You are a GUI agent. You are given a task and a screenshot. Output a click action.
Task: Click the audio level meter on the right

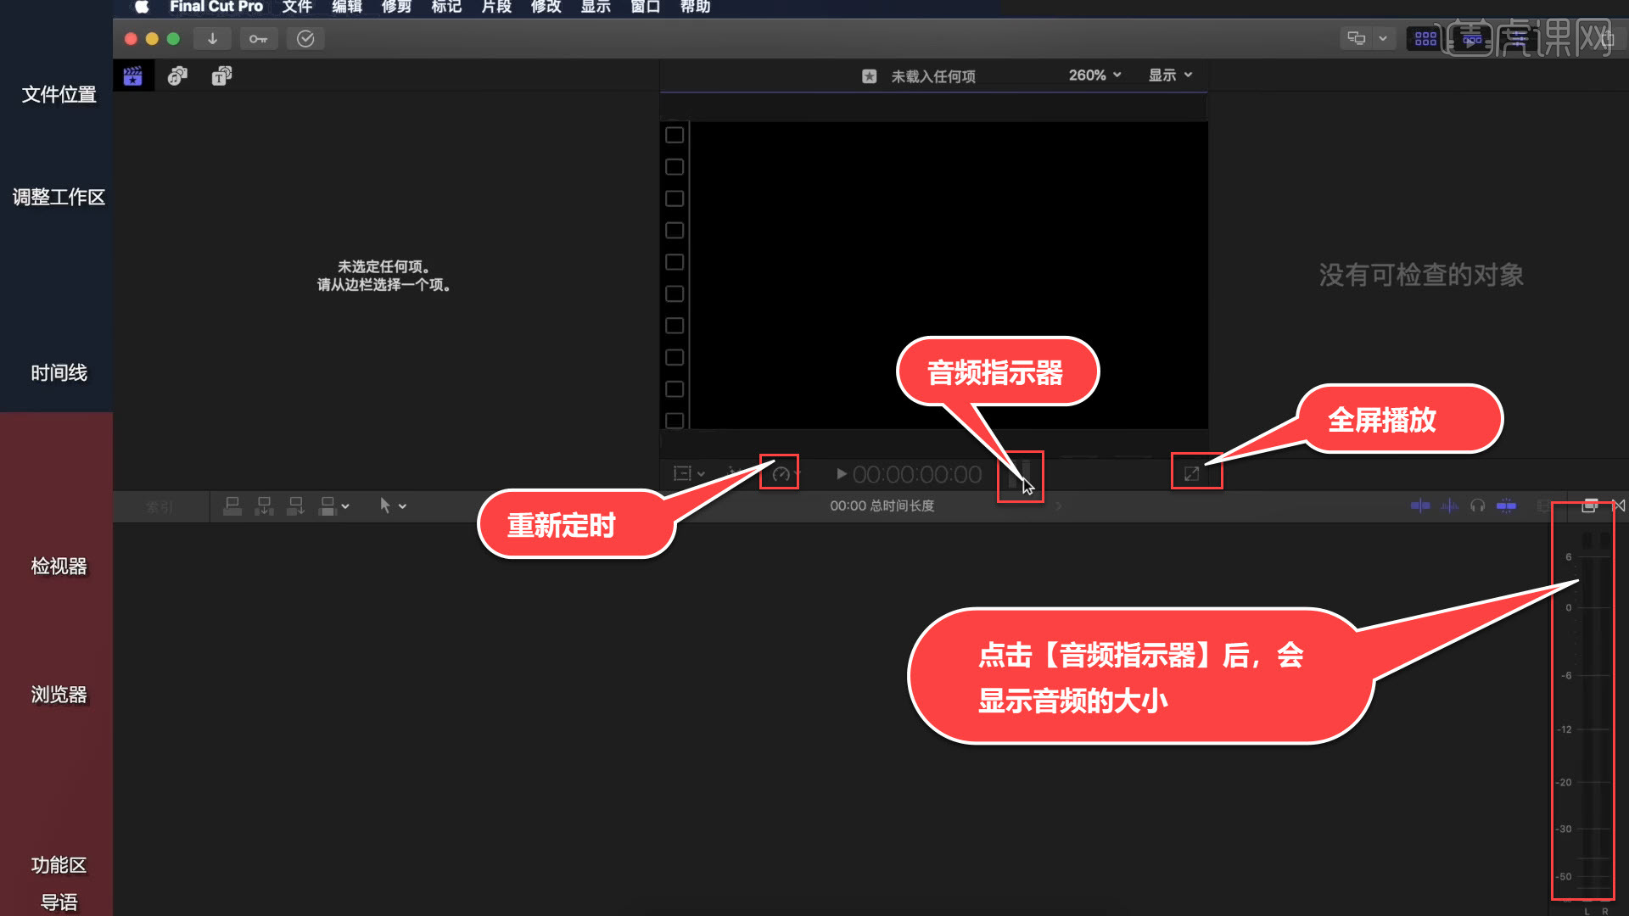coord(1583,704)
